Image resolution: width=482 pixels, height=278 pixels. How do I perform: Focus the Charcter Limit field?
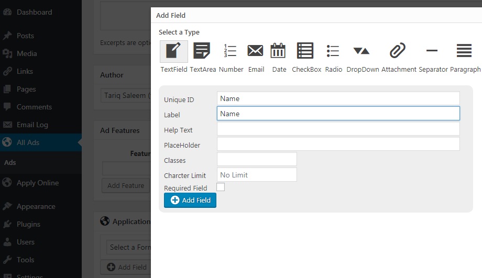(x=257, y=174)
